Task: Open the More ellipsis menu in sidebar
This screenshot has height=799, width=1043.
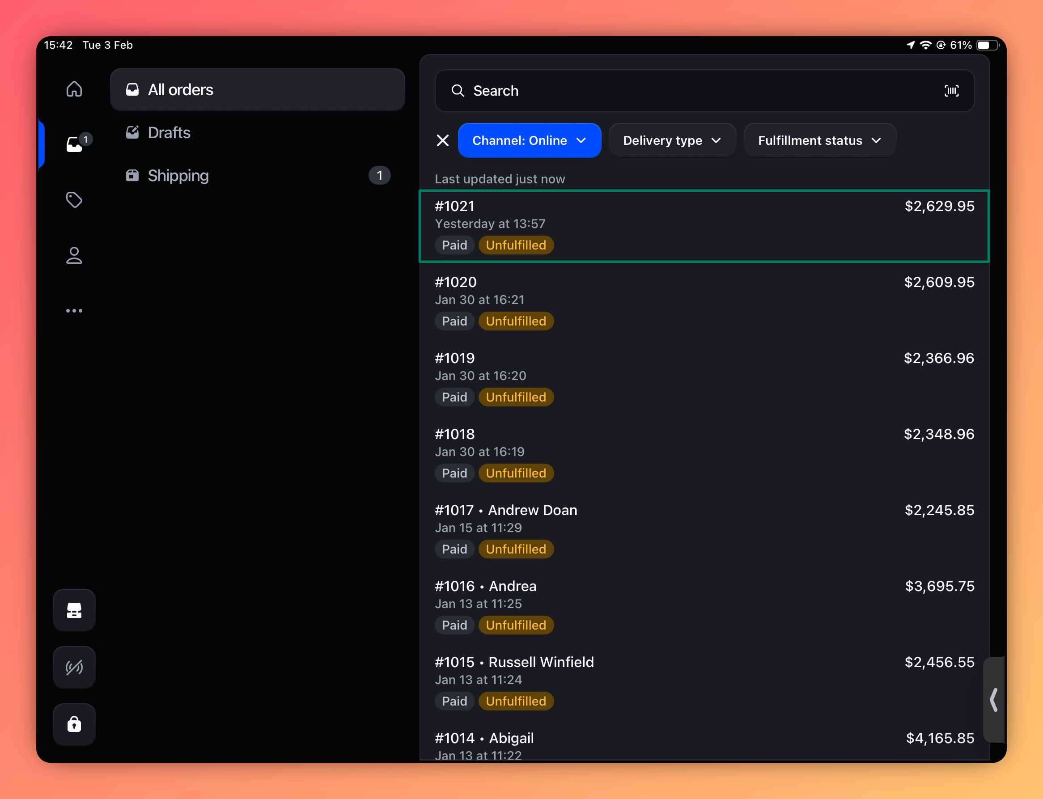Action: (x=74, y=311)
